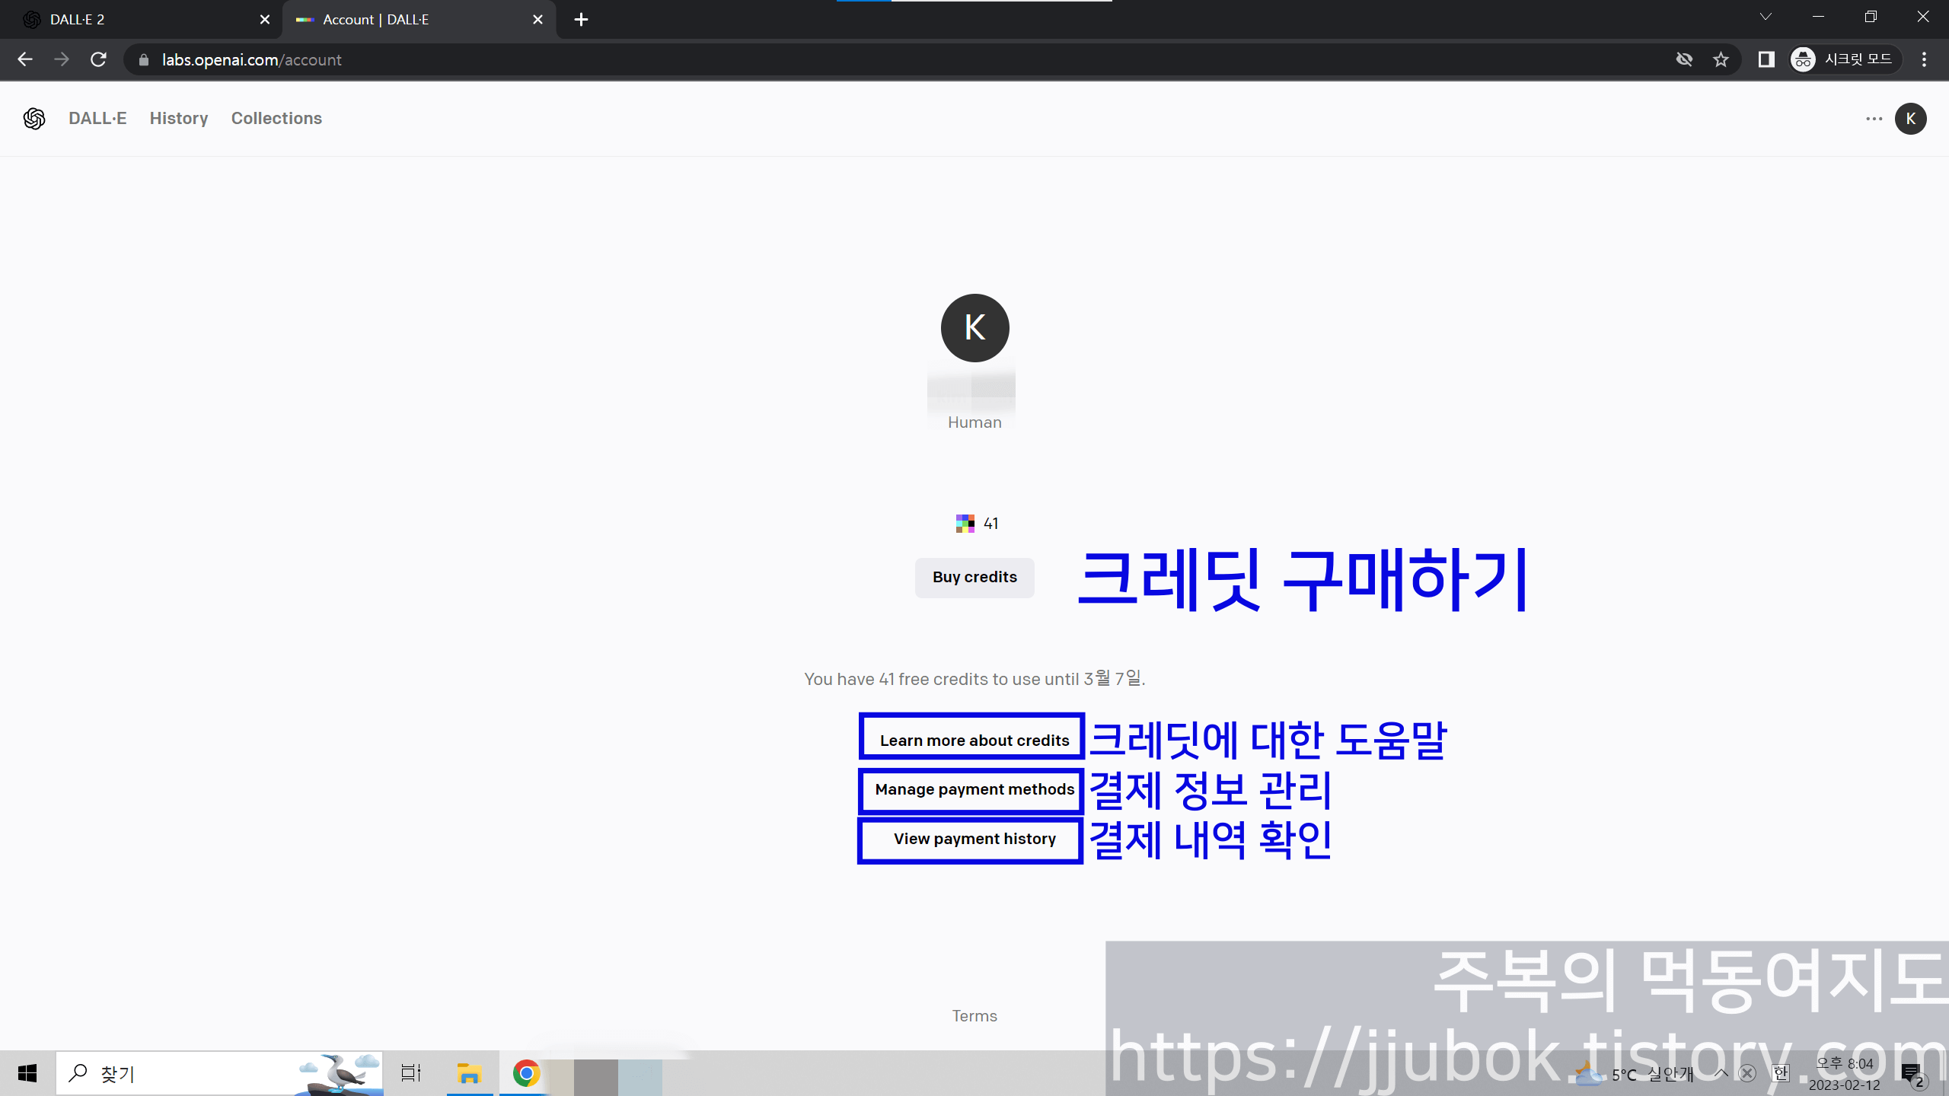Open Chrome's three-dot menu

point(1924,59)
